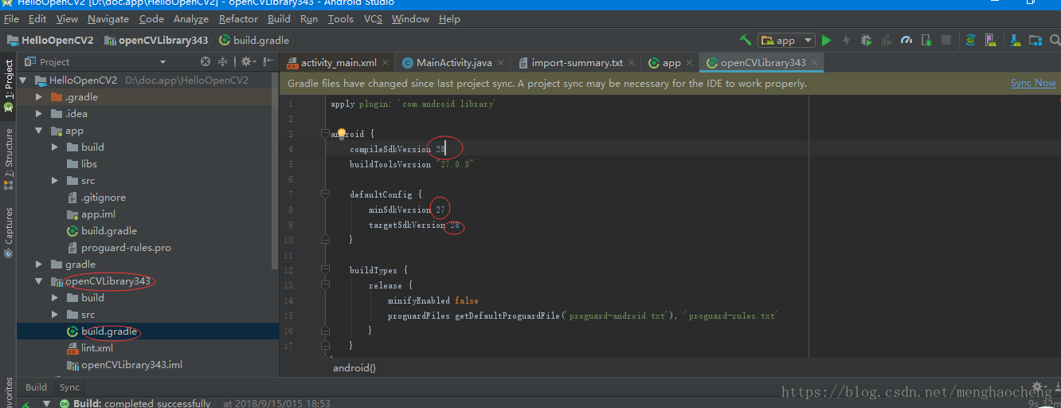Image resolution: width=1061 pixels, height=408 pixels.
Task: Open the Profile app gauge icon
Action: click(906, 40)
